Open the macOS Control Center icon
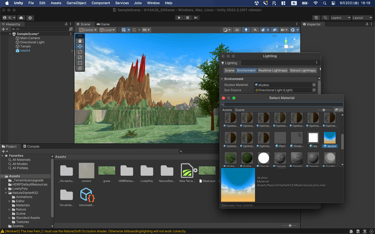375x234 pixels. pyautogui.click(x=333, y=3)
